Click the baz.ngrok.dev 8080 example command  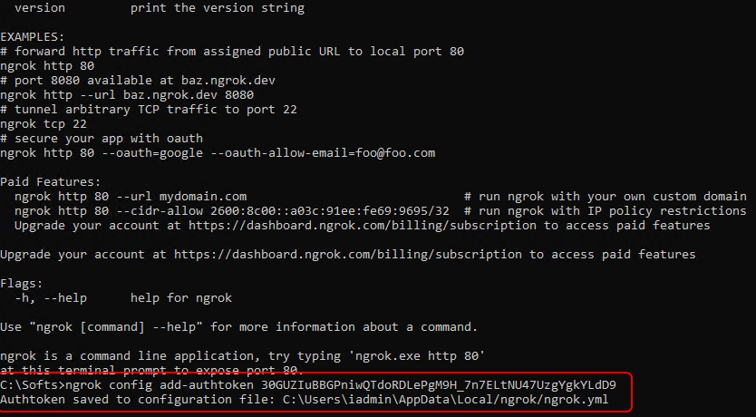tap(127, 94)
